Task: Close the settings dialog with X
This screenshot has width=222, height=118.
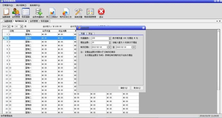Action: (x=143, y=28)
